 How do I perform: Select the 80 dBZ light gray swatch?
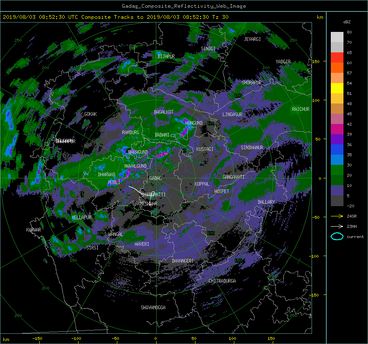tap(337, 37)
